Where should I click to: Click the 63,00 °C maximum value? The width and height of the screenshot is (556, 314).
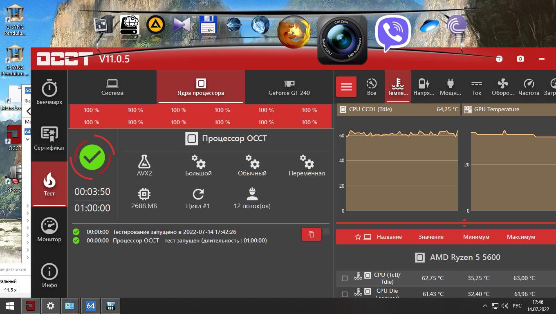(x=524, y=278)
